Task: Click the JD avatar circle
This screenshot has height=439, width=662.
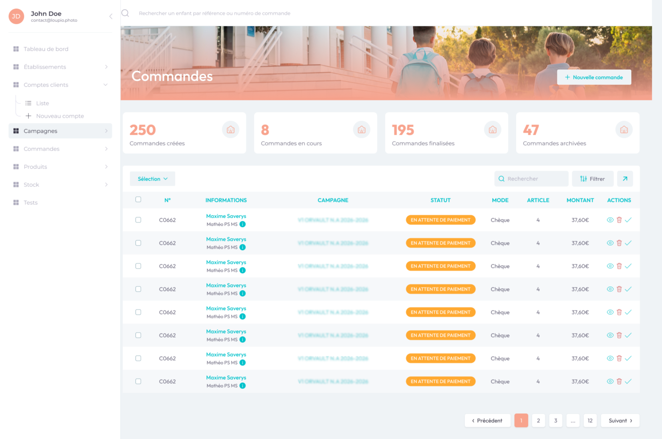Action: [16, 16]
